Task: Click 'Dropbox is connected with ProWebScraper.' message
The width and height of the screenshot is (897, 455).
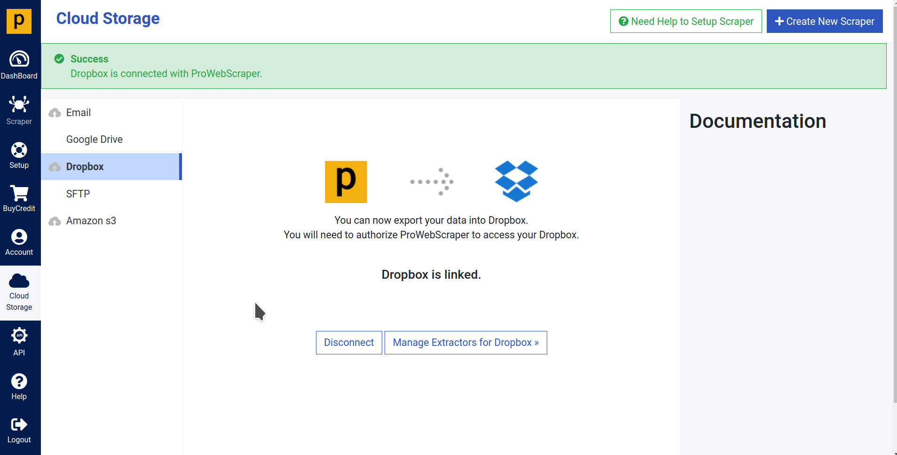Action: tap(166, 74)
